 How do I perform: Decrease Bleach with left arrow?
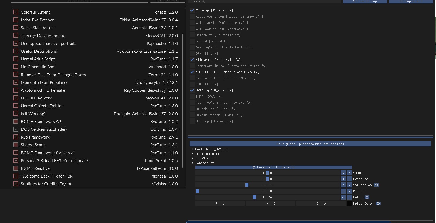(343, 191)
